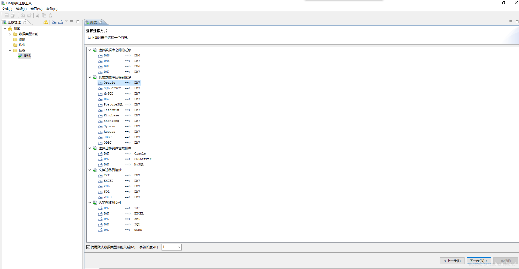
Task: Collapse 达梦迁移到其它数据库 group
Action: pos(90,148)
